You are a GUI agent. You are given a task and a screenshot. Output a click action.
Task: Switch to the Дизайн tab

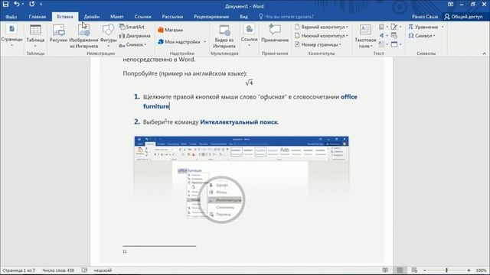point(92,17)
